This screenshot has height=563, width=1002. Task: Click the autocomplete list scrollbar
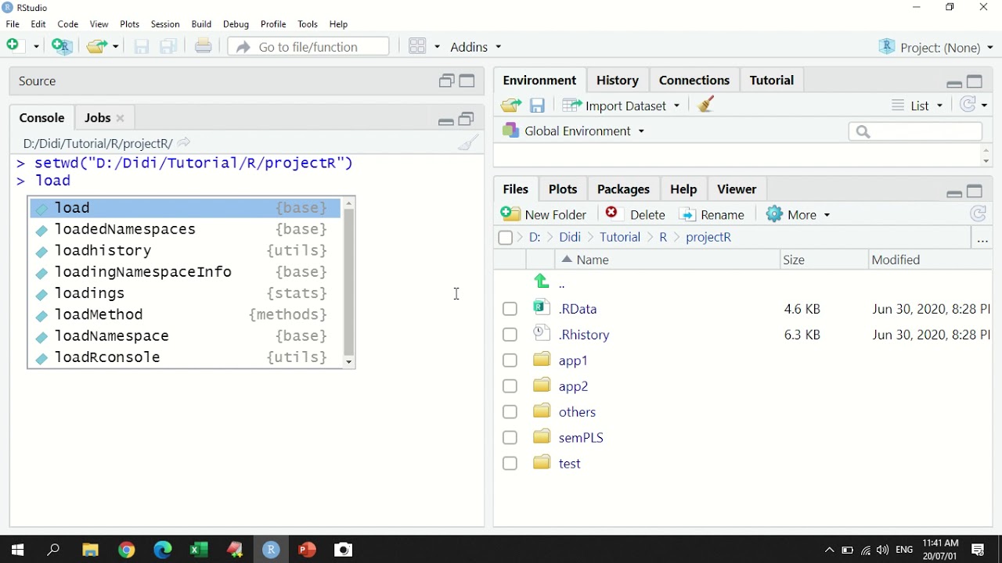349,282
